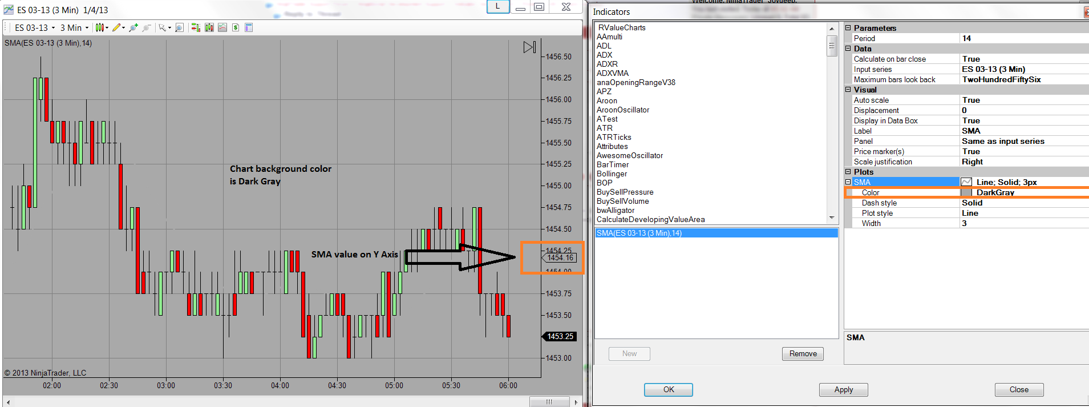Click the chart window icon in title bar

point(9,10)
